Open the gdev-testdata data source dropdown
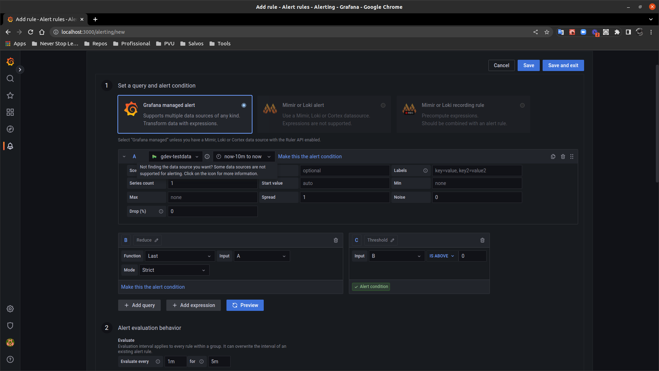 pos(175,156)
